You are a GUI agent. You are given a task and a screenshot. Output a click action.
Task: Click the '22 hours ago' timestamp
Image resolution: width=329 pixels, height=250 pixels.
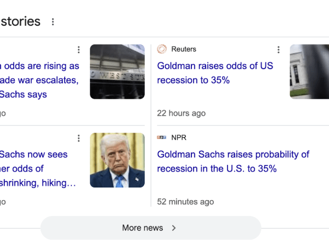pos(181,113)
